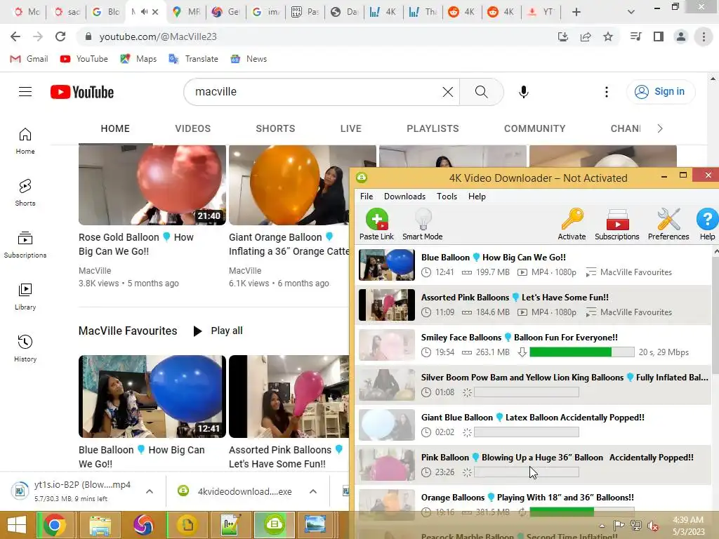Click browser back arrow

(15, 36)
